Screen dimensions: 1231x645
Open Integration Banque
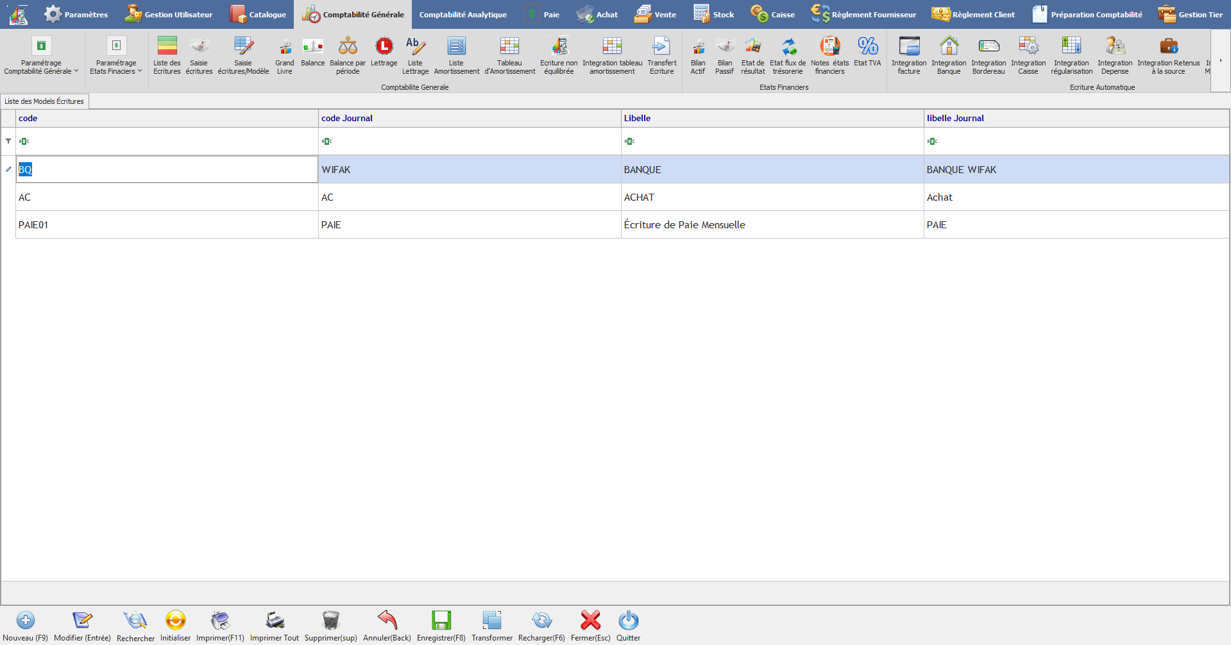click(949, 56)
